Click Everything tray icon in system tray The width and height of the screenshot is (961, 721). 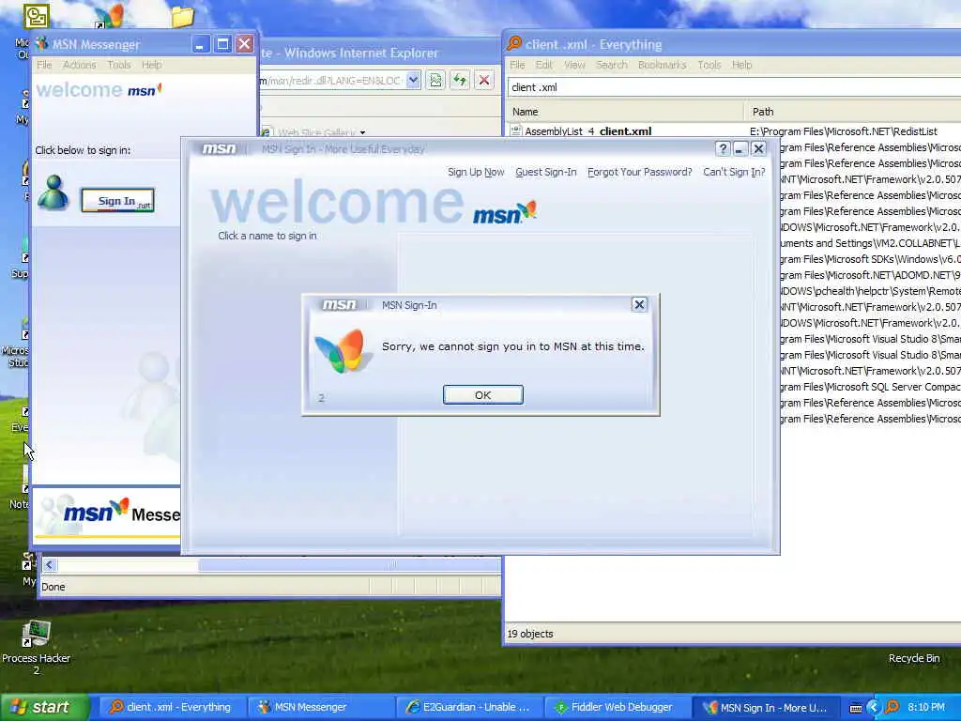point(892,708)
